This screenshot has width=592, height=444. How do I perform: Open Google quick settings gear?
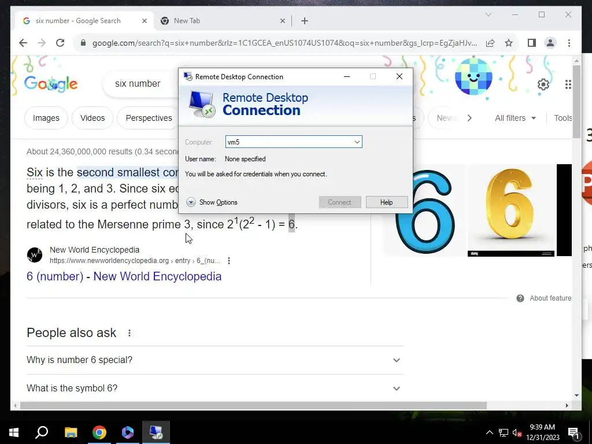[543, 84]
